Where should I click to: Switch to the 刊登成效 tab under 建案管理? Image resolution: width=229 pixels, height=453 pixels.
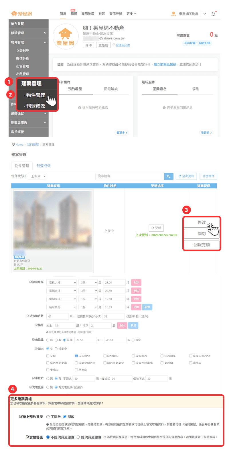44,166
